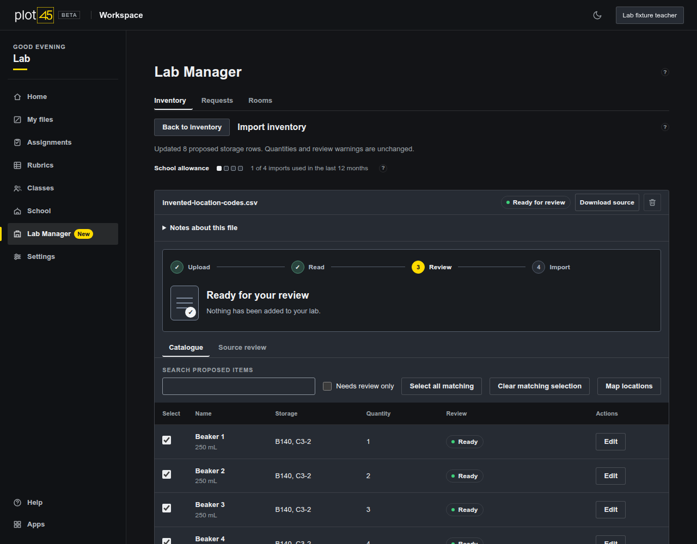Open the Home sidebar icon

pos(17,97)
